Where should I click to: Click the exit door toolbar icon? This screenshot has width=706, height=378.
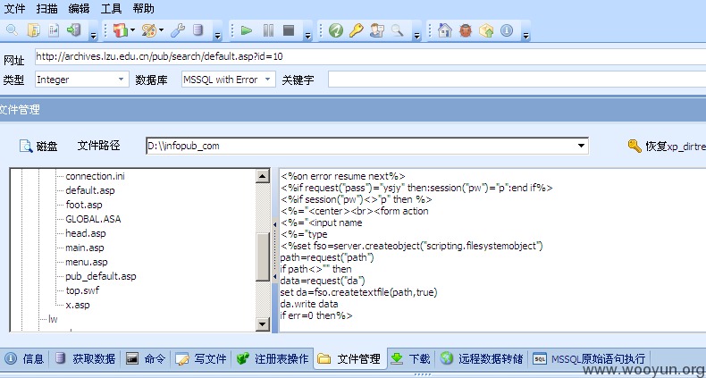tap(73, 30)
